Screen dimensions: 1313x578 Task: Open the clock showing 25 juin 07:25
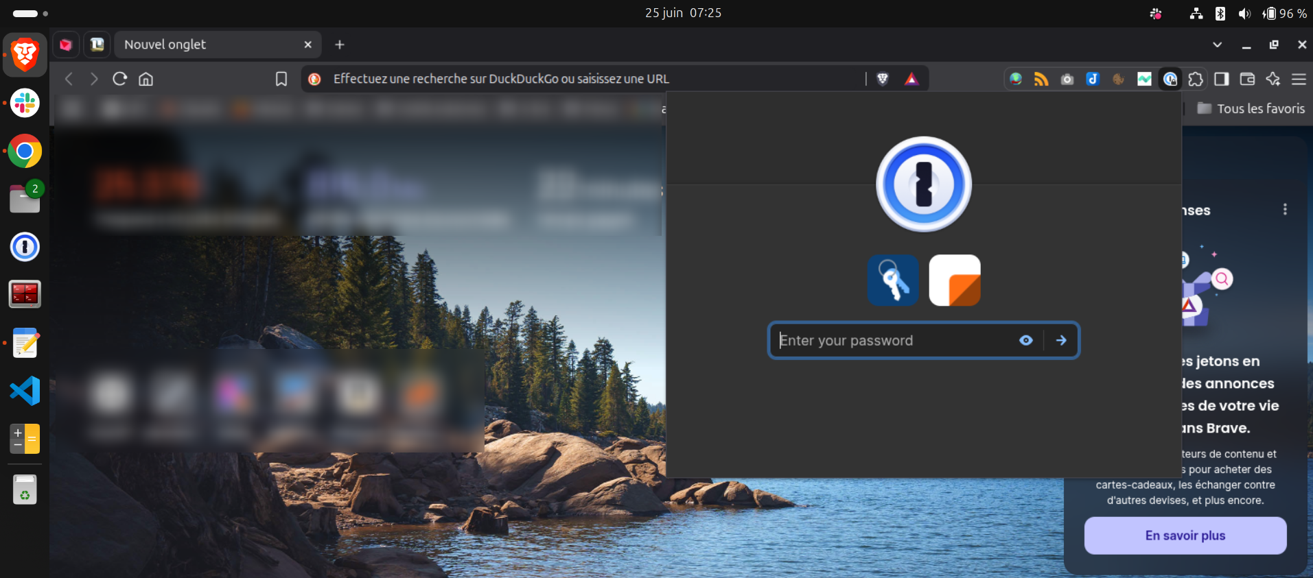pyautogui.click(x=683, y=13)
